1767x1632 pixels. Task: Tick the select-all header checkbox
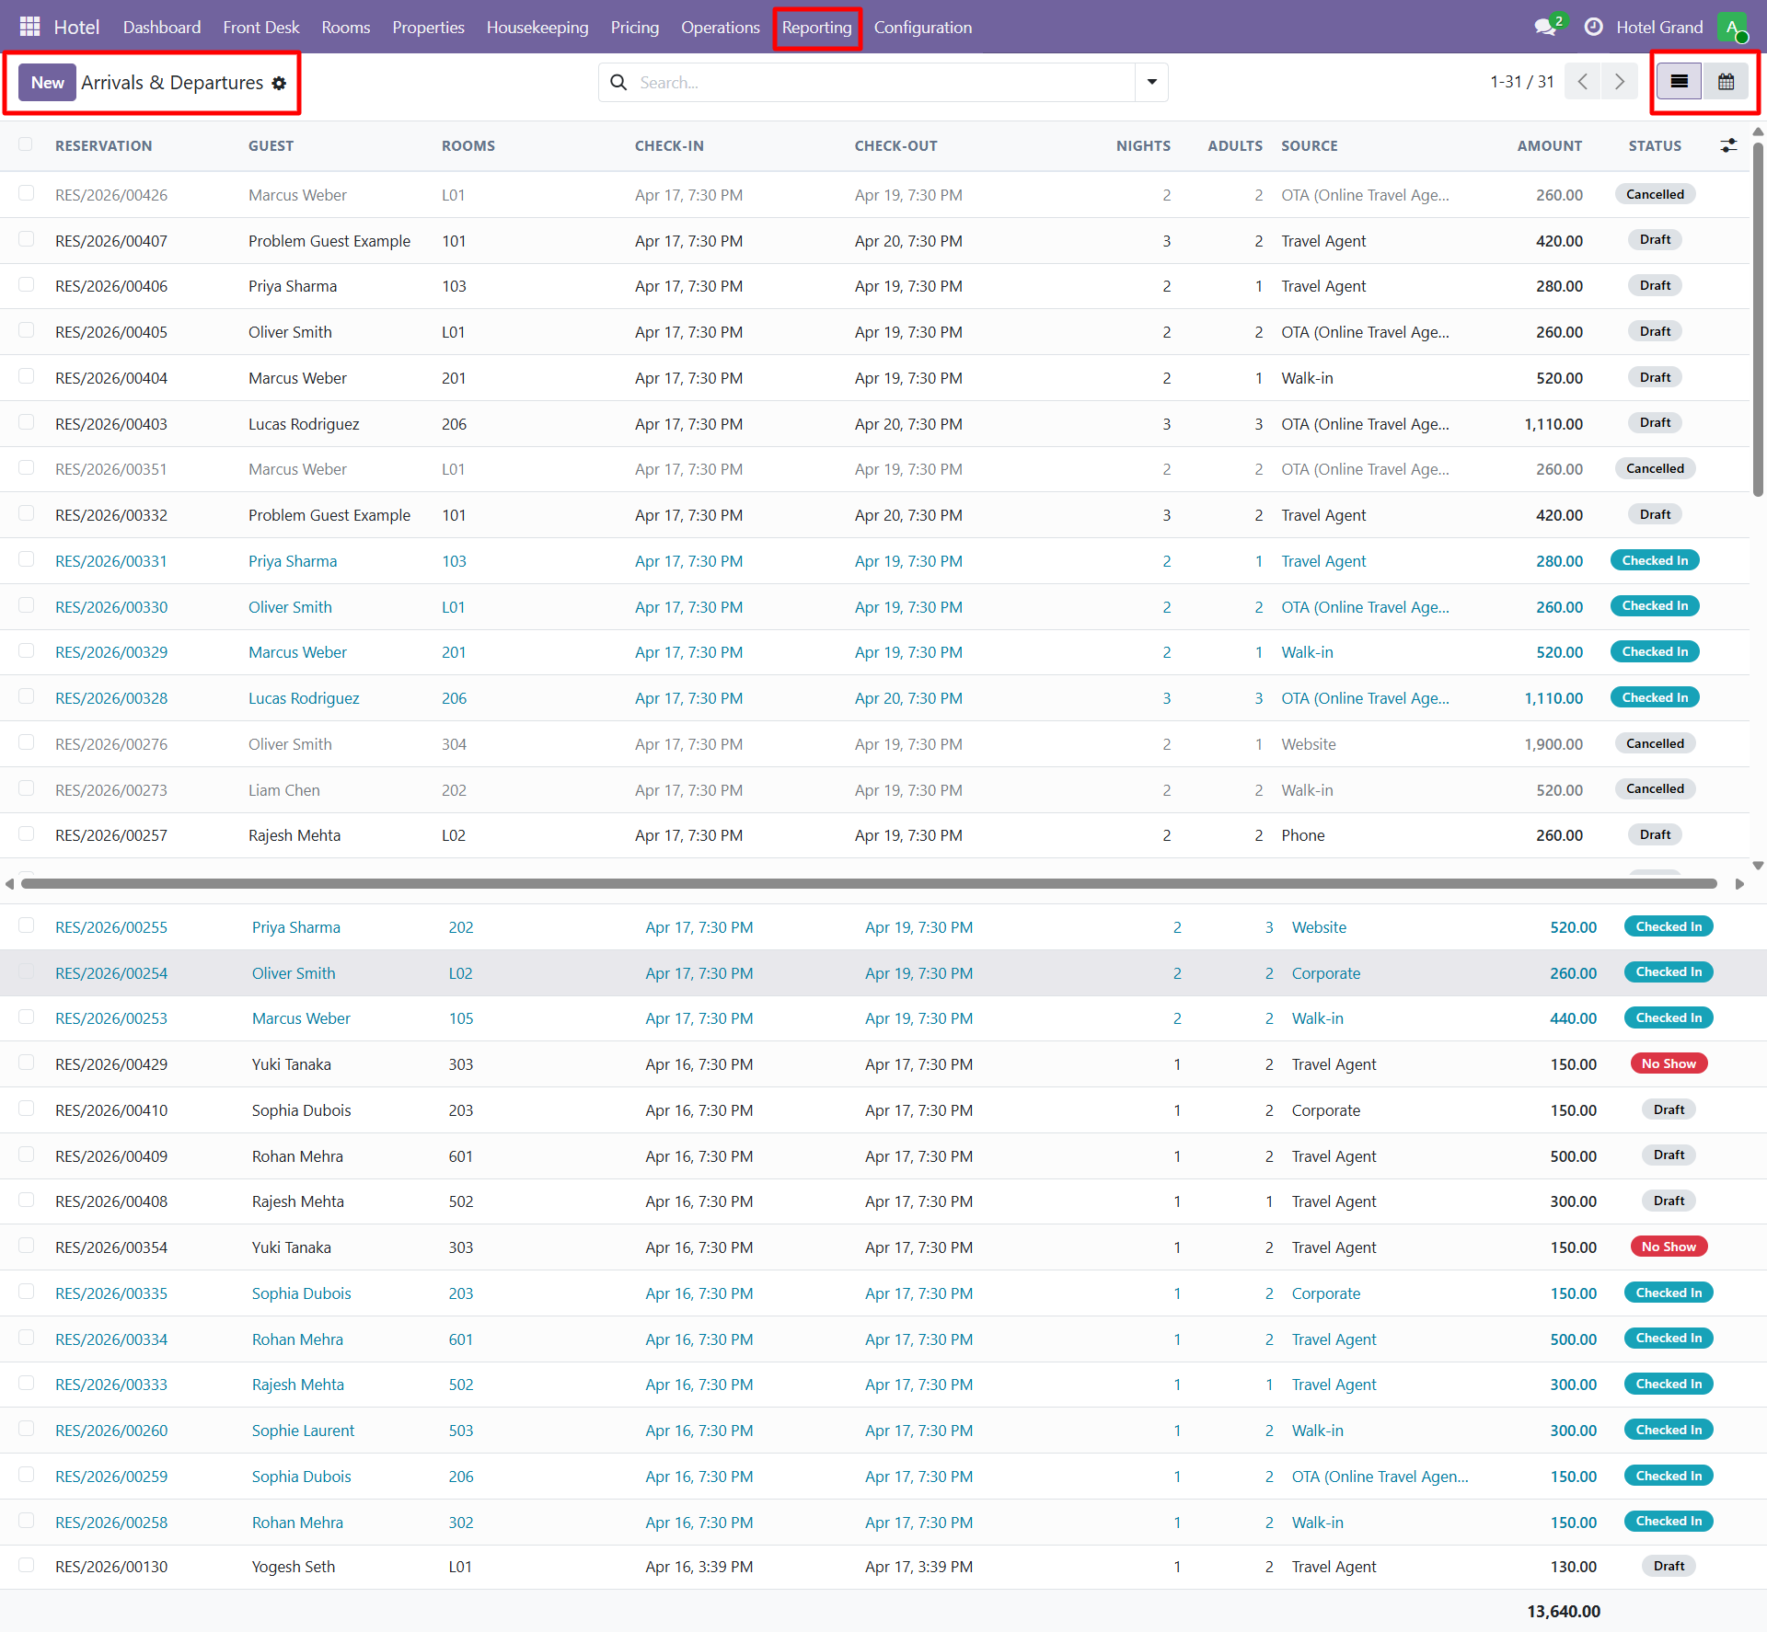[x=26, y=144]
